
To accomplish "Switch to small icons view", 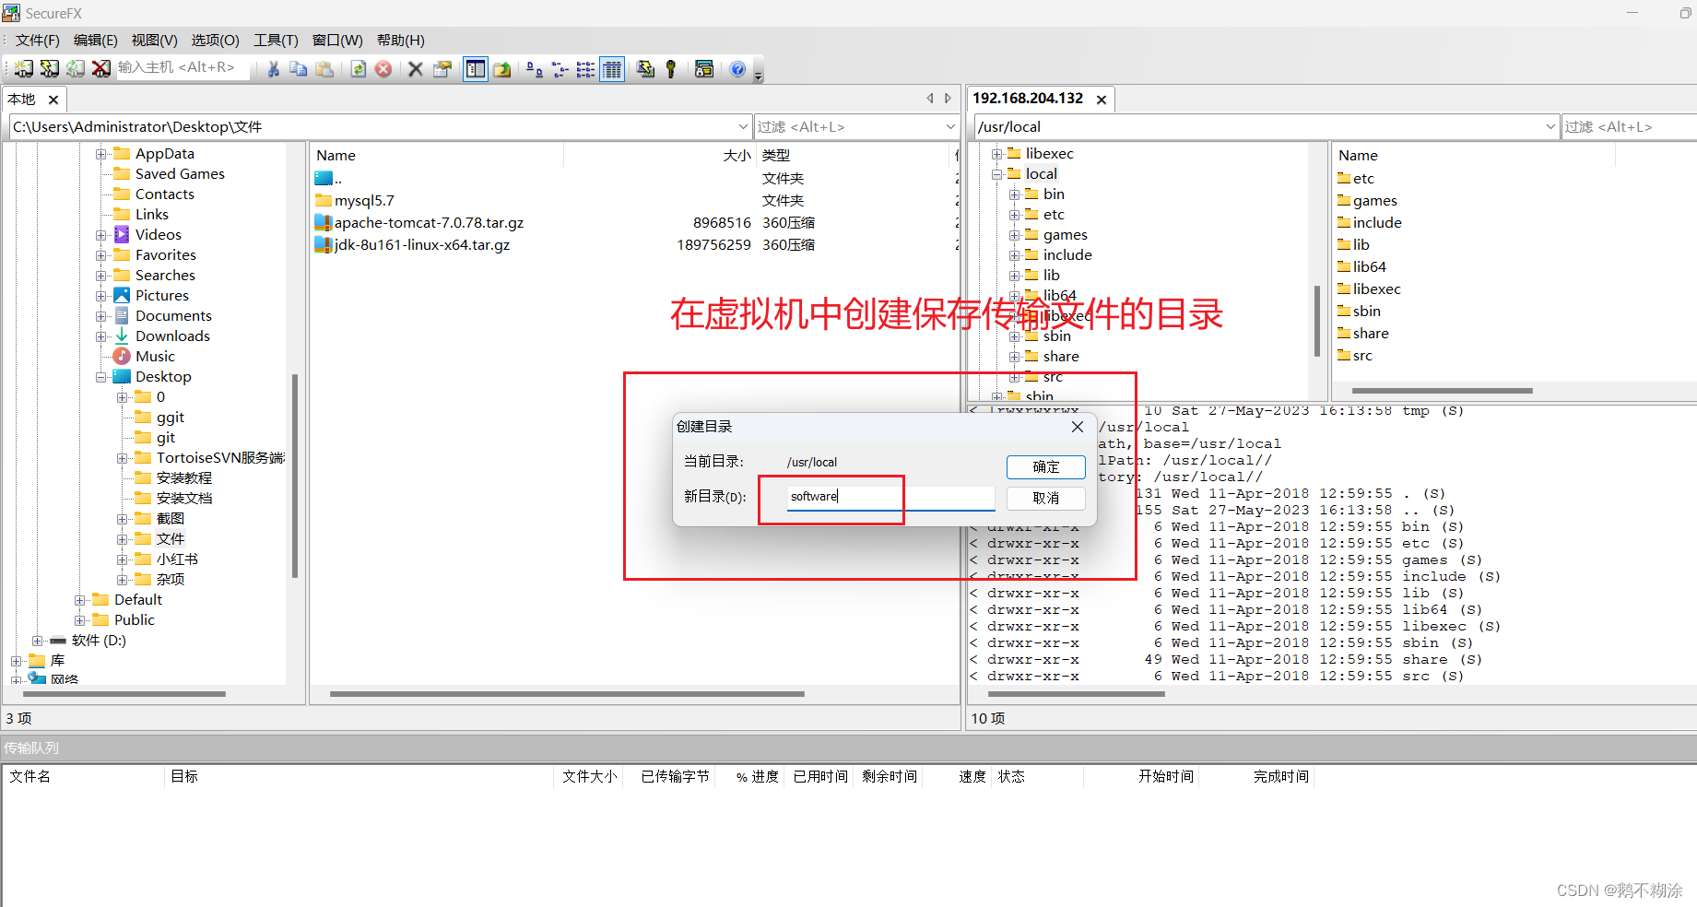I will point(560,69).
